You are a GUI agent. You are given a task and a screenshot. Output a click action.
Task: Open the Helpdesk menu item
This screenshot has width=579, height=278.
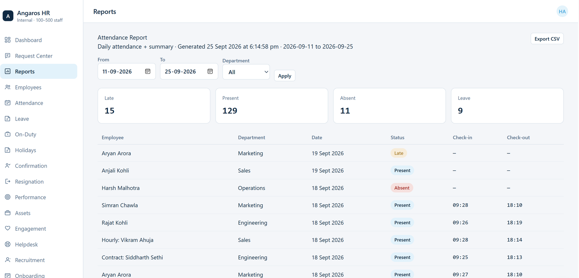(x=39, y=244)
